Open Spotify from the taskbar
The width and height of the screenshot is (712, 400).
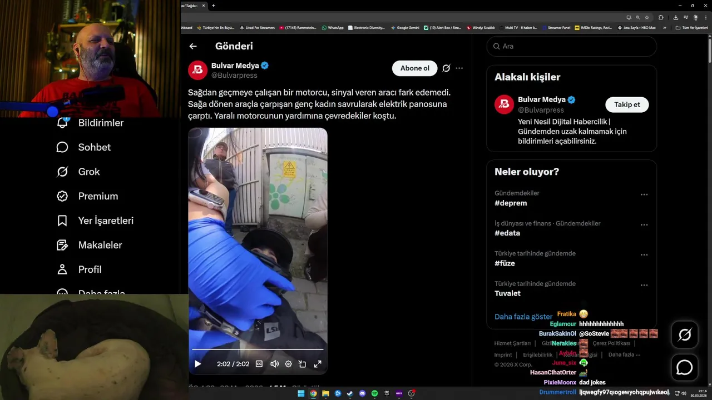pyautogui.click(x=374, y=393)
